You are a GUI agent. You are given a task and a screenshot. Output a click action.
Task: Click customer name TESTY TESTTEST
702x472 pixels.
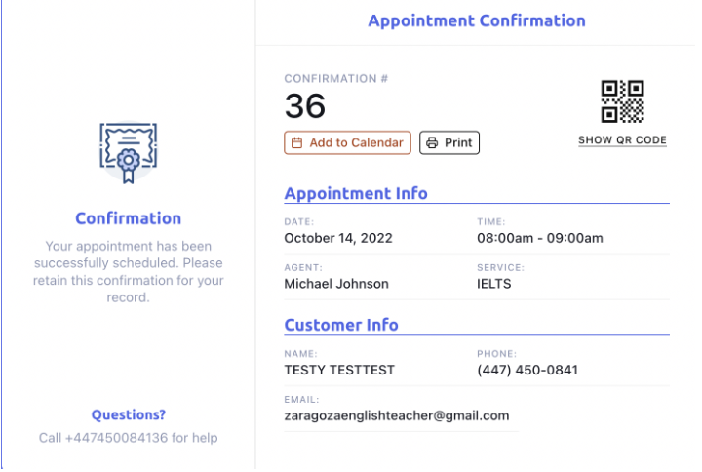coord(339,370)
